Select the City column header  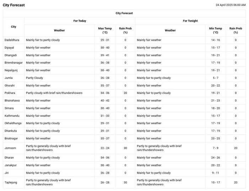tap(13, 27)
